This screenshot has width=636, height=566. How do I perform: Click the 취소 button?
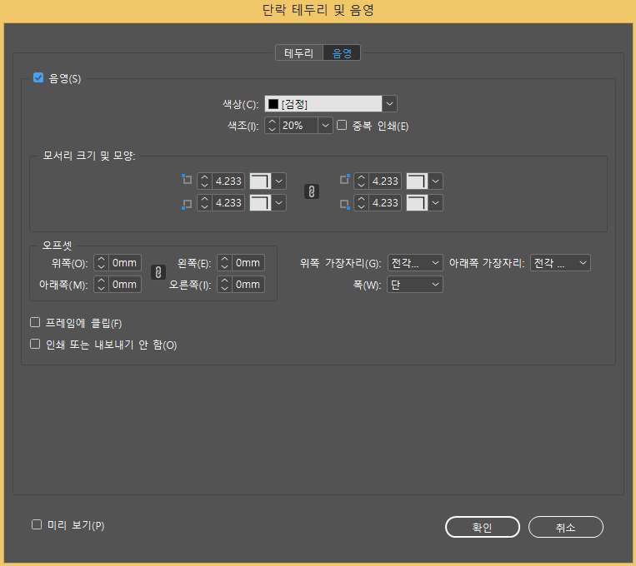565,527
